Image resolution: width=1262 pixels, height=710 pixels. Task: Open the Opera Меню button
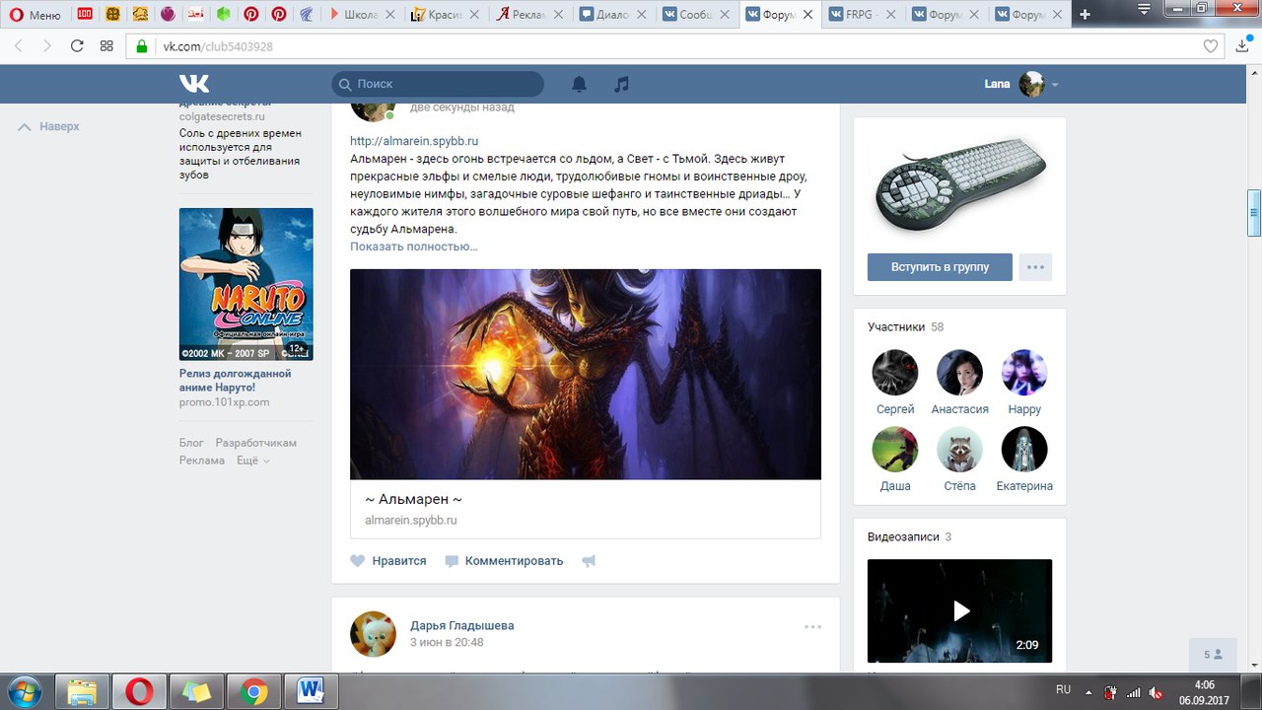point(35,15)
